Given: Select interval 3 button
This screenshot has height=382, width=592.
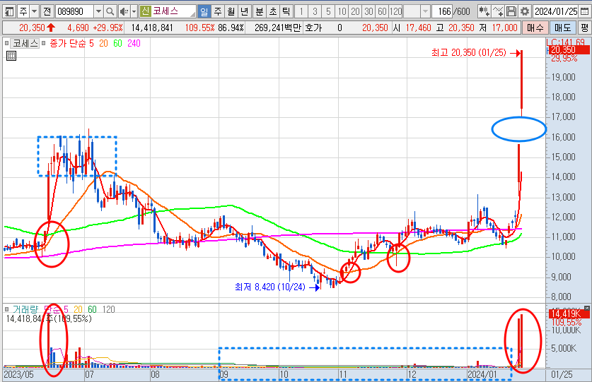Looking at the screenshot, I should 315,12.
